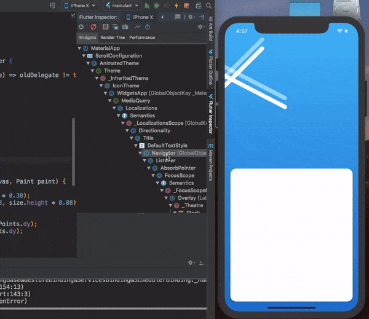The height and width of the screenshot is (319, 369).
Task: Click the stopwatch slow animations icon
Action: 147,26
